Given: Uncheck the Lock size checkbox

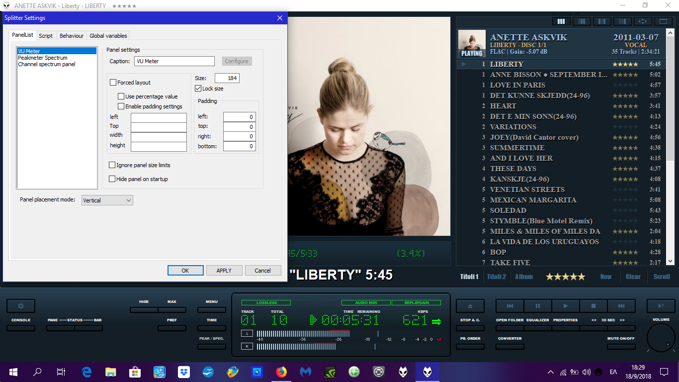Looking at the screenshot, I should 198,89.
